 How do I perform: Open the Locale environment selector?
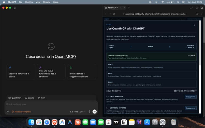coord(30,98)
